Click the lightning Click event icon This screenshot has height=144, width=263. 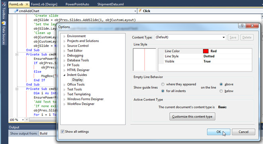click(x=140, y=11)
